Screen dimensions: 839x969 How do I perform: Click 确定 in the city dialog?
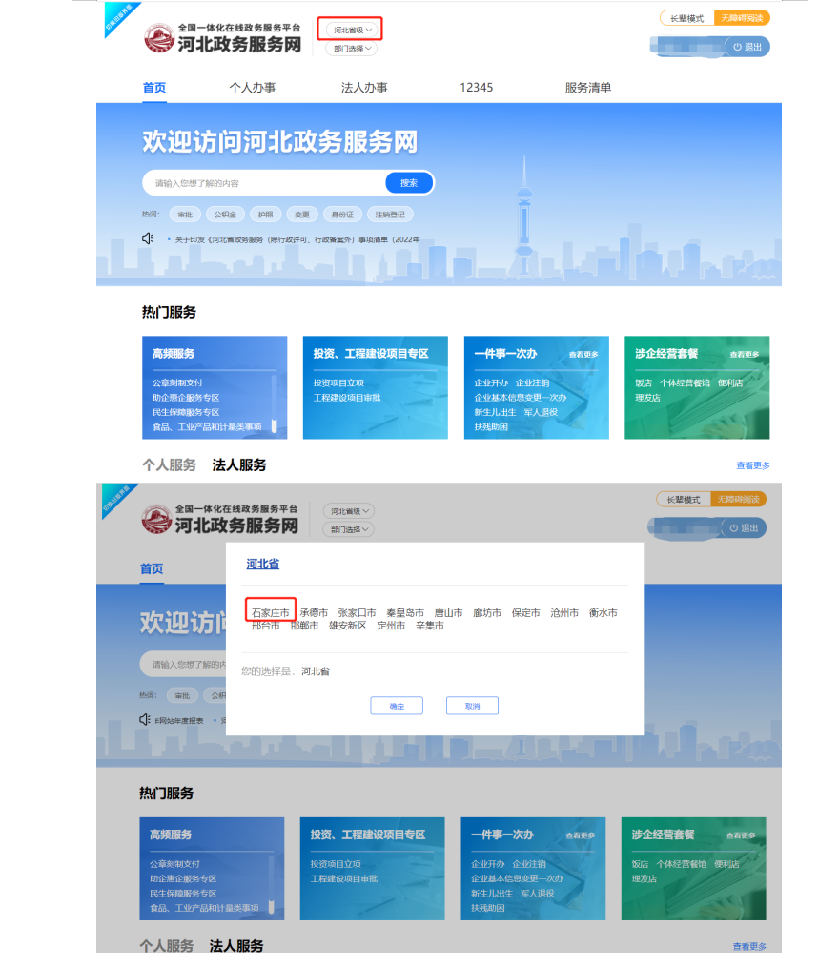(x=397, y=706)
